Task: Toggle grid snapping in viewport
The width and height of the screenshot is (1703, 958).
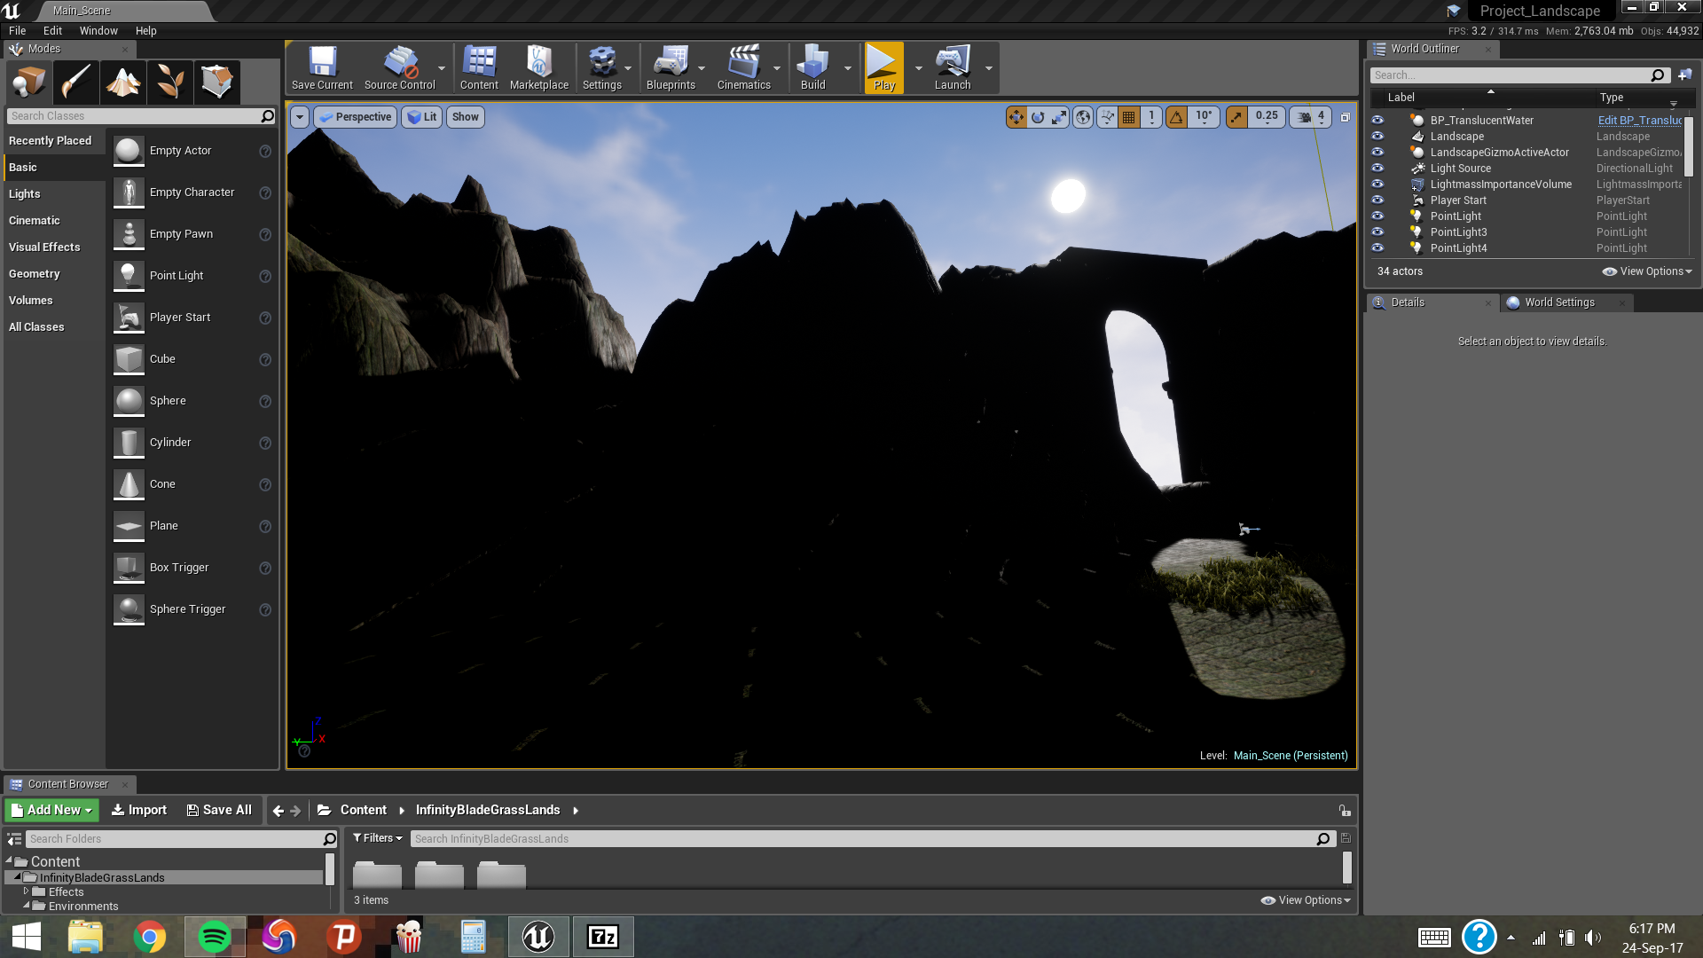Action: click(x=1128, y=117)
